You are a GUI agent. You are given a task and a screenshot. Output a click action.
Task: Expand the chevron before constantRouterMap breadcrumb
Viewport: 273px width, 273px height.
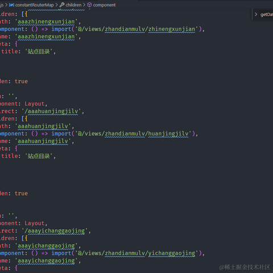pos(6,5)
